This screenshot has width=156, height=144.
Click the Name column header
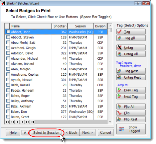(x=31, y=26)
